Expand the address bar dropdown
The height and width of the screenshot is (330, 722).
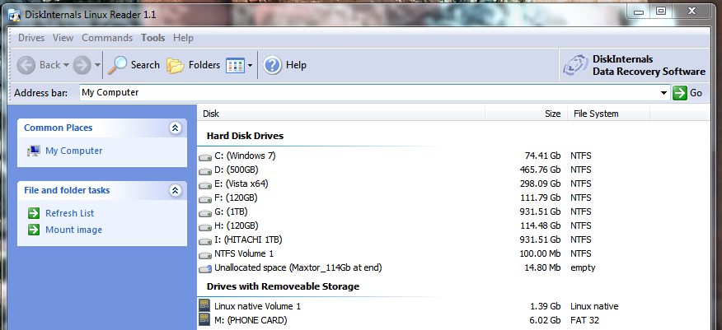click(x=664, y=93)
